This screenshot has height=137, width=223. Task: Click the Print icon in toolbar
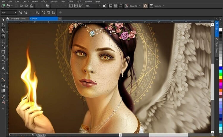[31, 6]
